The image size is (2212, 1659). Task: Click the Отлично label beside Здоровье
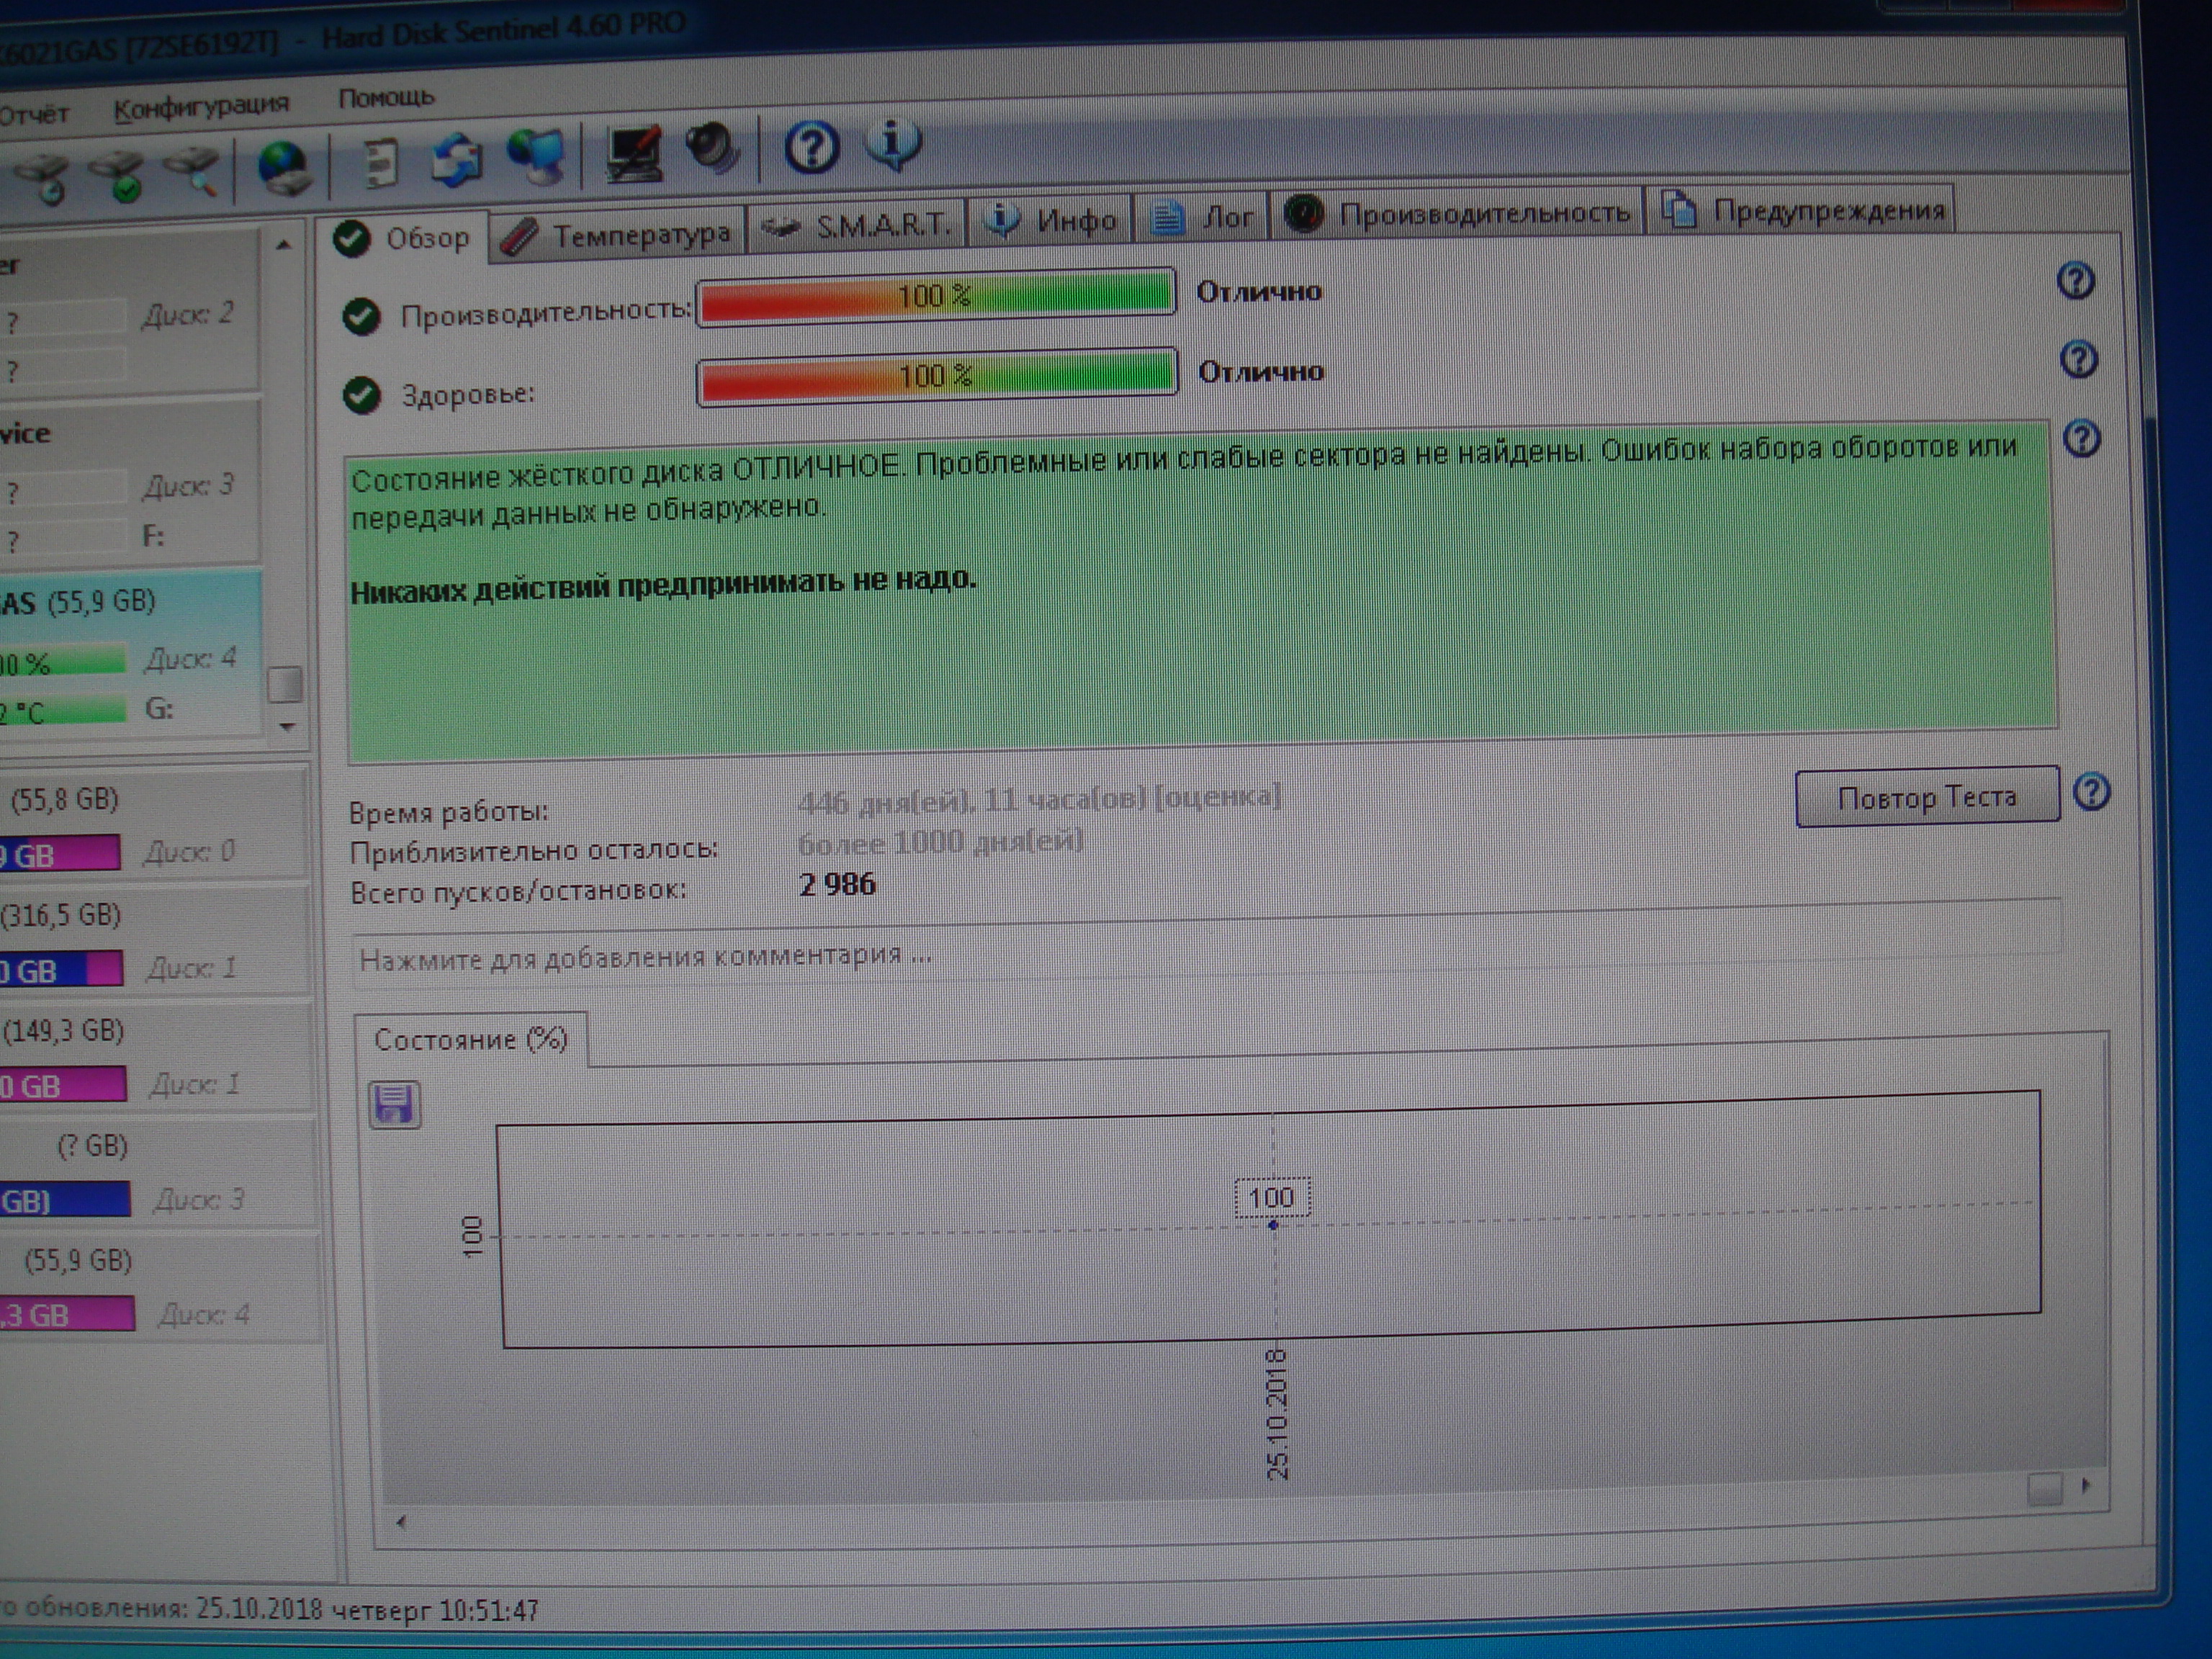click(1261, 372)
